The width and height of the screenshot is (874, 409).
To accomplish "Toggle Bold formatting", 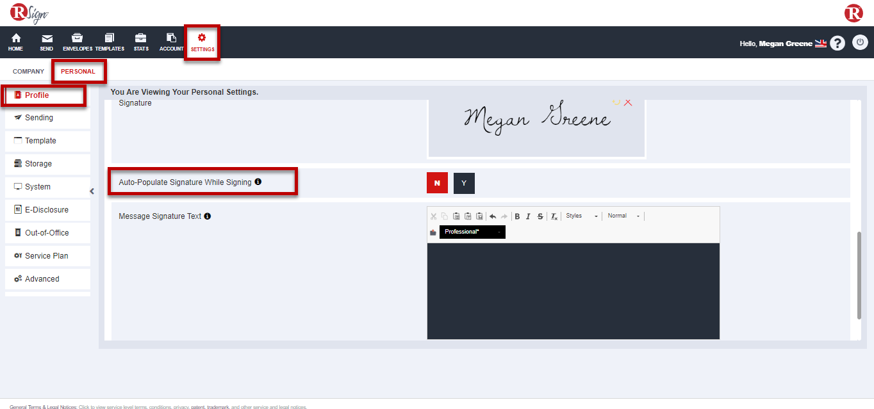I will tap(517, 216).
